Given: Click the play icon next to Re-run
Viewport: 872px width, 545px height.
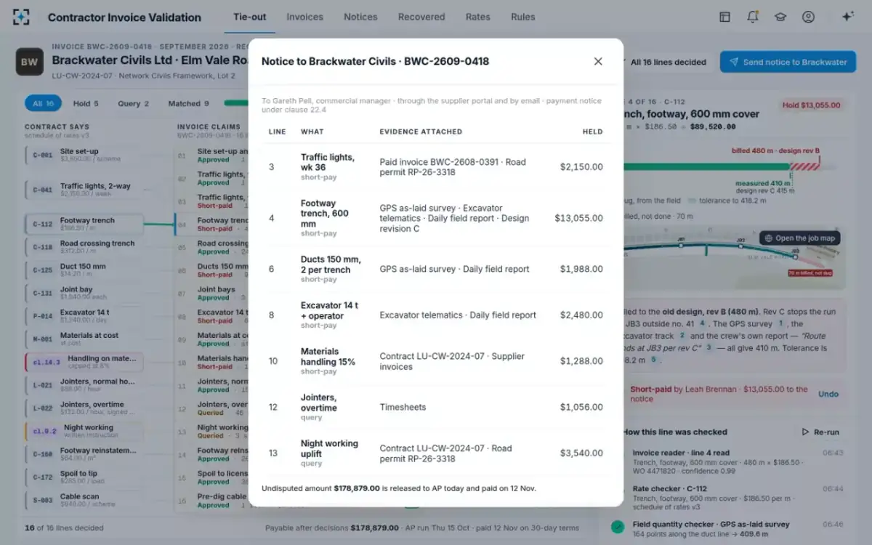Looking at the screenshot, I should [x=805, y=432].
